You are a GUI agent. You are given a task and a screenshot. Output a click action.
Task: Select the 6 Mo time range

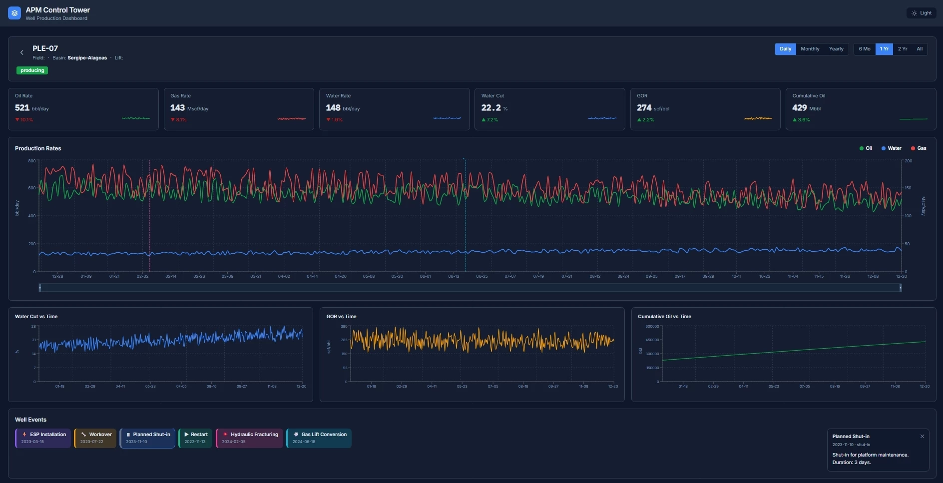864,49
